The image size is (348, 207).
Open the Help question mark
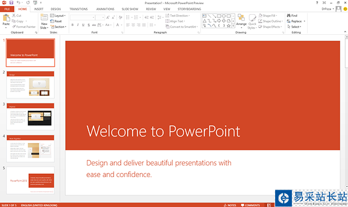(x=317, y=3)
